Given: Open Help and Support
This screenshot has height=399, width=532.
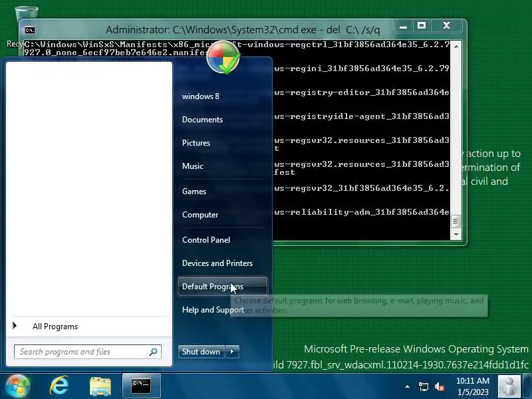Looking at the screenshot, I should [x=213, y=310].
